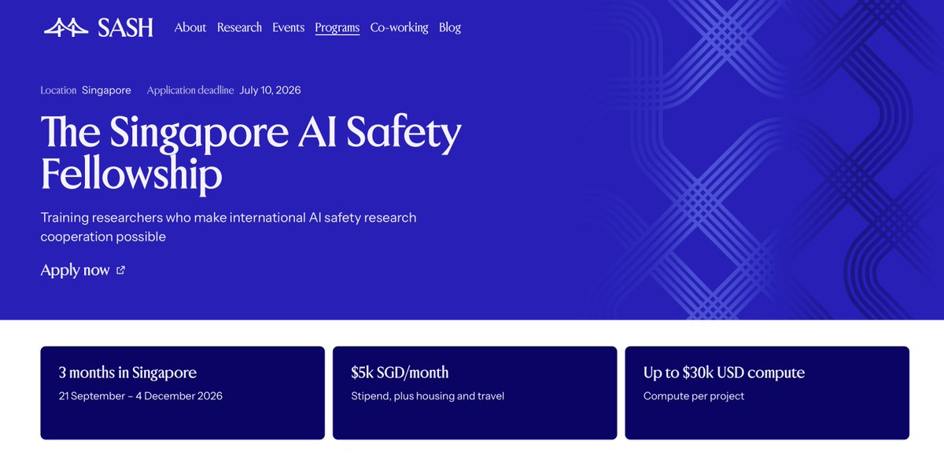Viewport: 944px width, 463px height.
Task: Open the Co-working page
Action: (x=400, y=28)
